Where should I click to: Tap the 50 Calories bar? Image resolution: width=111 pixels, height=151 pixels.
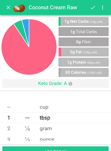coord(84,72)
